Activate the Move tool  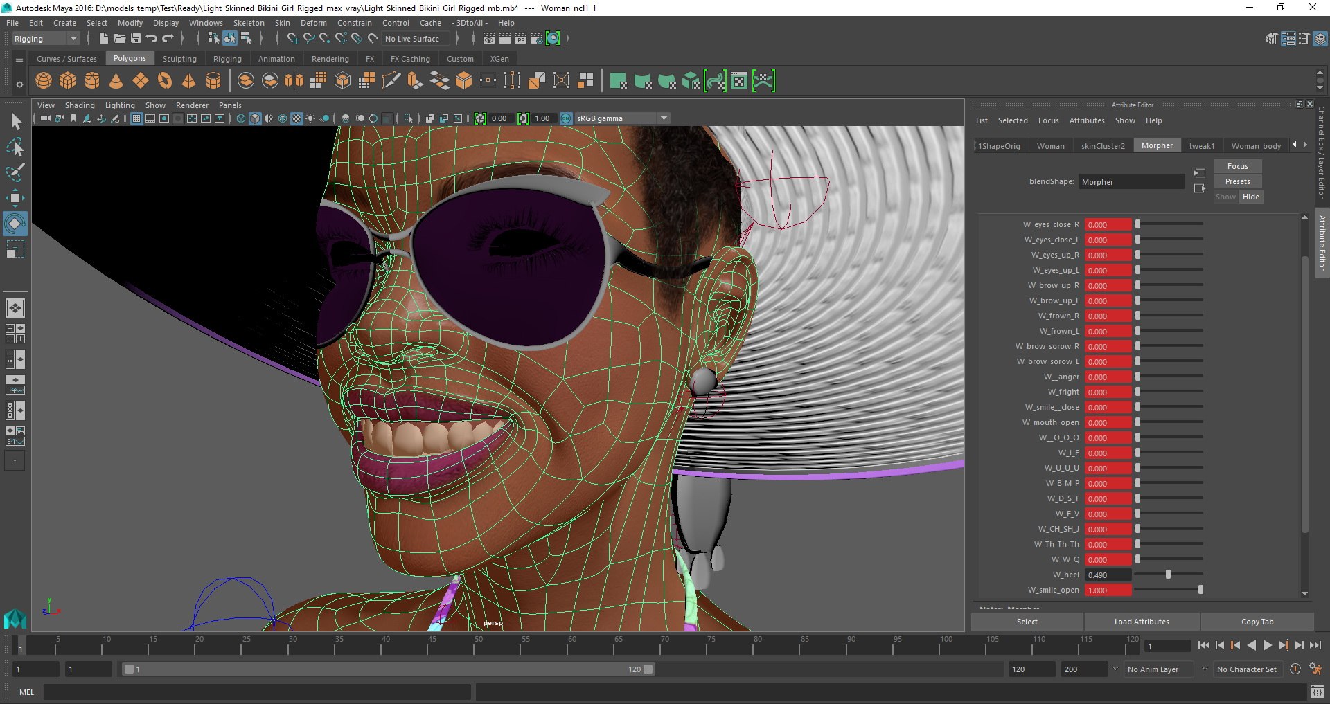click(x=15, y=198)
